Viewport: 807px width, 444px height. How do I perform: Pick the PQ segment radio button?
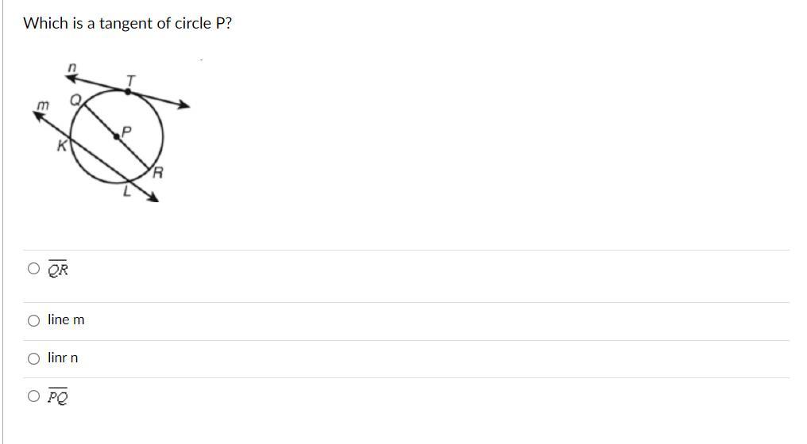pyautogui.click(x=33, y=396)
